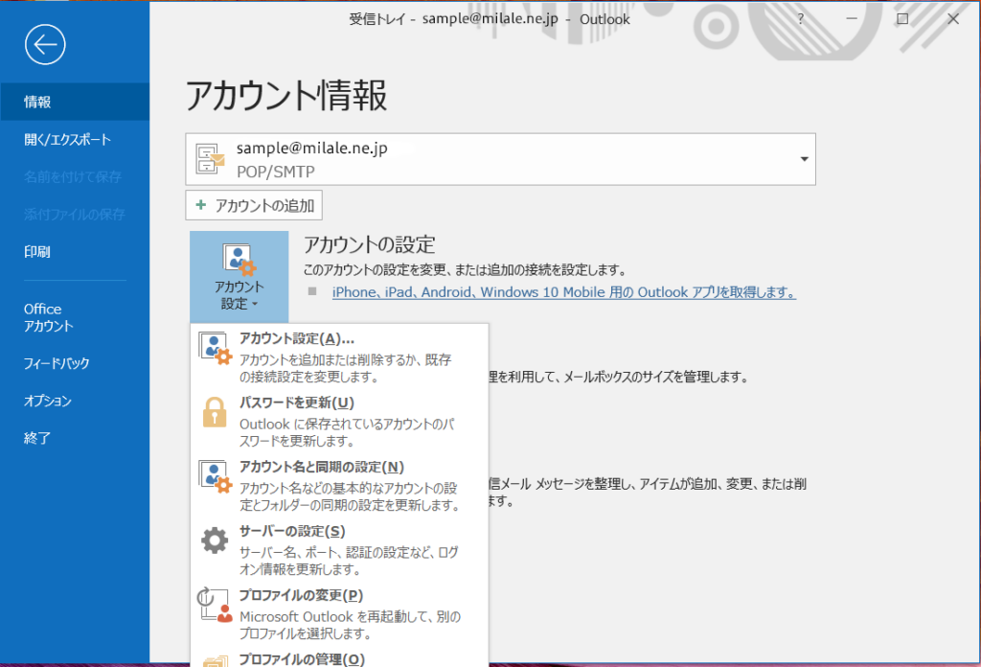
Task: Click 終了 to exit Outlook
Action: 75,438
